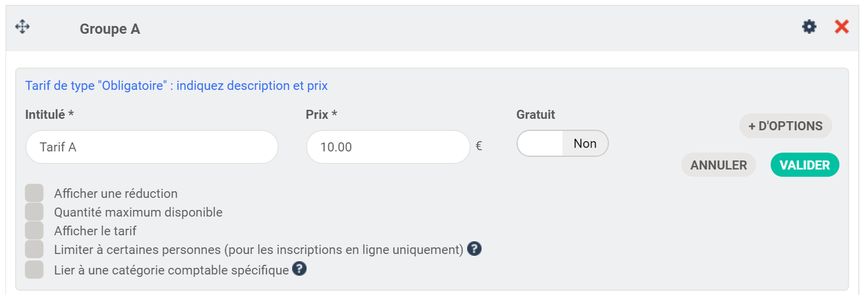The height and width of the screenshot is (295, 866).
Task: Check the "Quantité maximum disponible" checkbox
Action: 34,212
